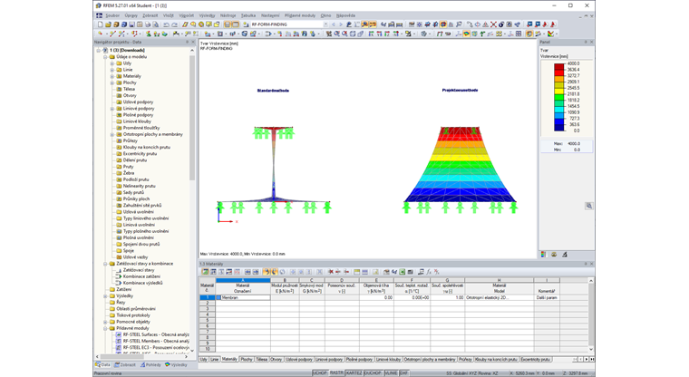Toggle the table display button
The width and height of the screenshot is (689, 377).
[236, 24]
